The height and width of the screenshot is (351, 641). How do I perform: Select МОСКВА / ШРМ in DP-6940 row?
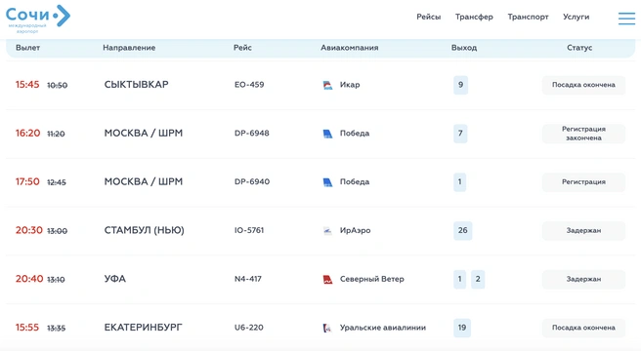pos(143,181)
